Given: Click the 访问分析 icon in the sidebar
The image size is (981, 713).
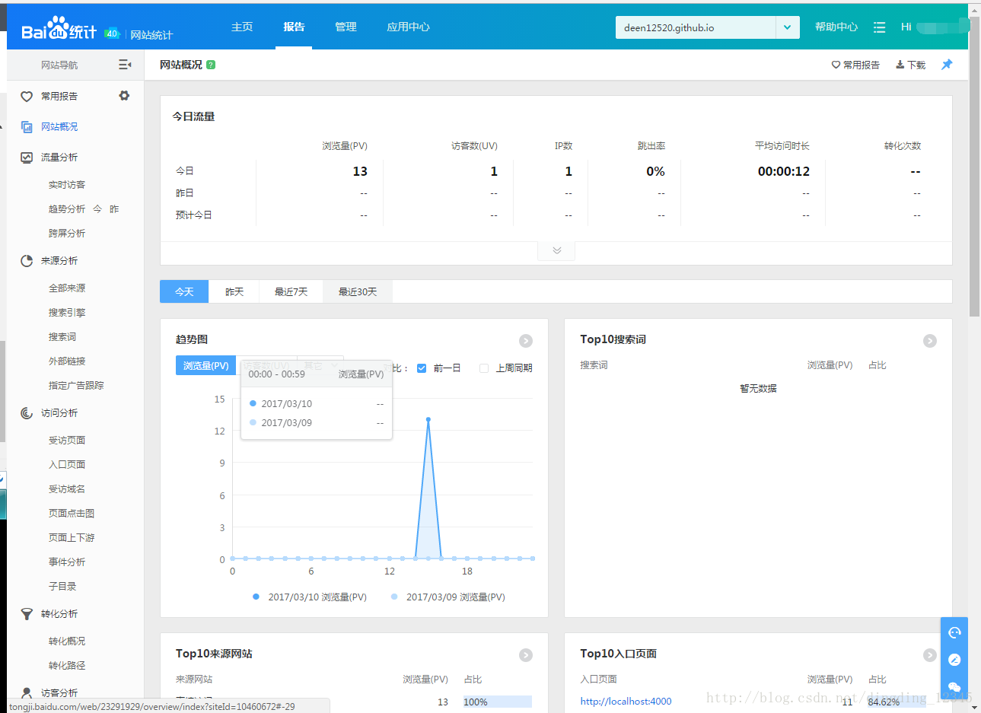Looking at the screenshot, I should [x=27, y=413].
